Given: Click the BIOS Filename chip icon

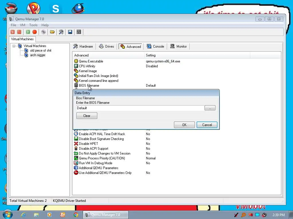Looking at the screenshot, I should coord(76,85).
